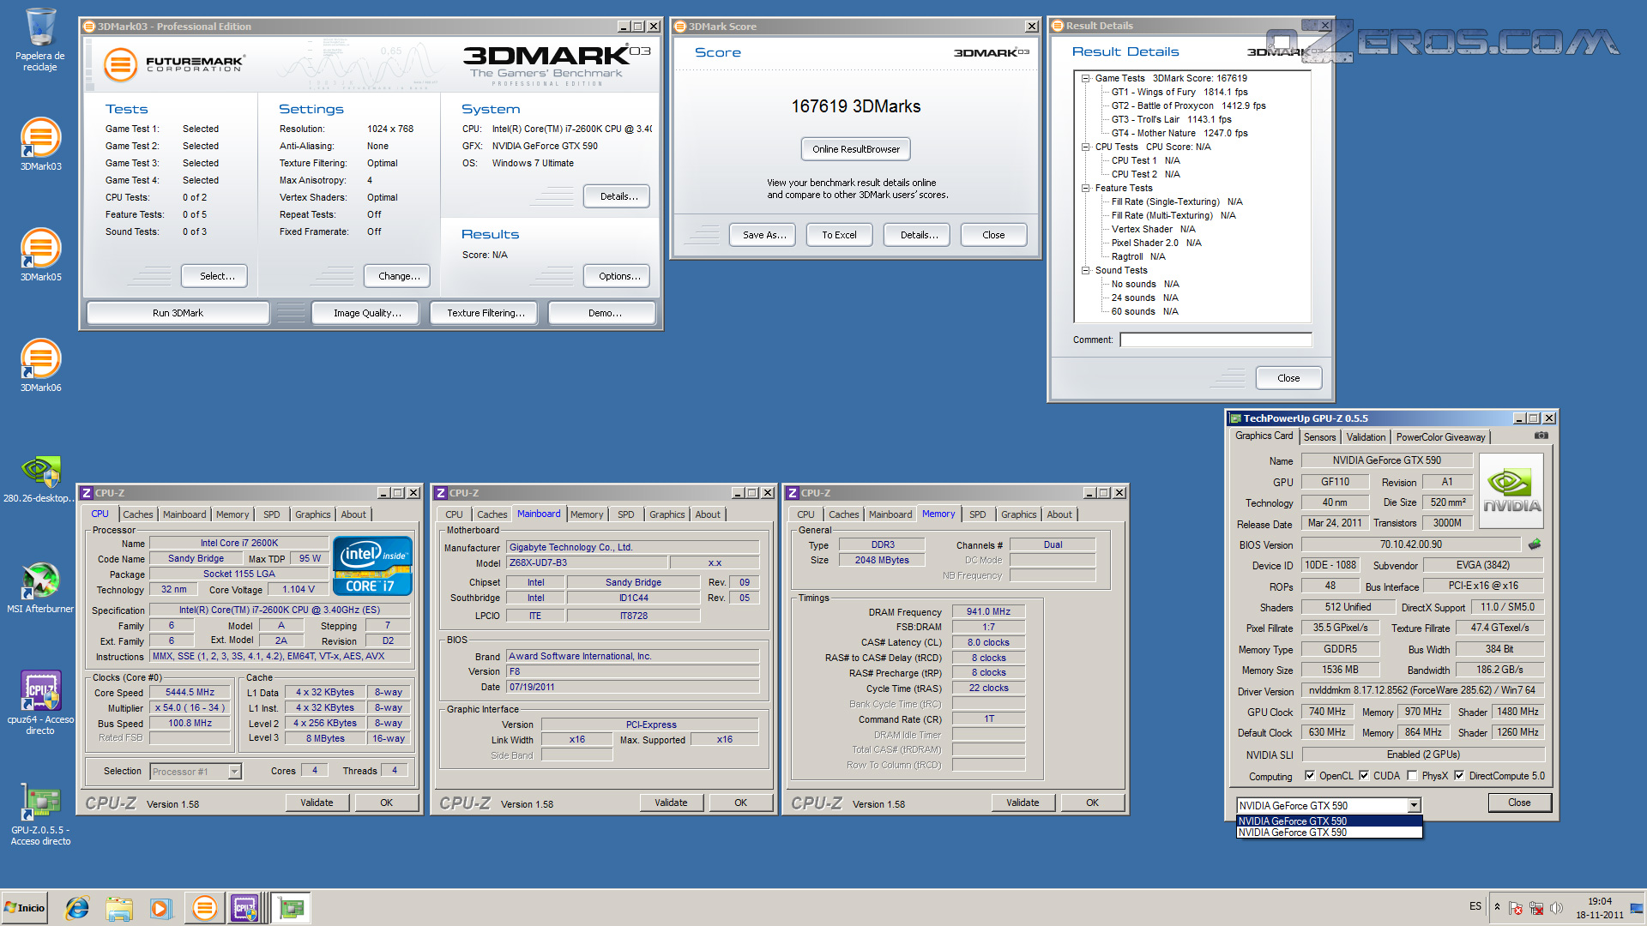Select the GPU-Z.0.5.5 desktop shortcut
1647x926 pixels.
(40, 815)
